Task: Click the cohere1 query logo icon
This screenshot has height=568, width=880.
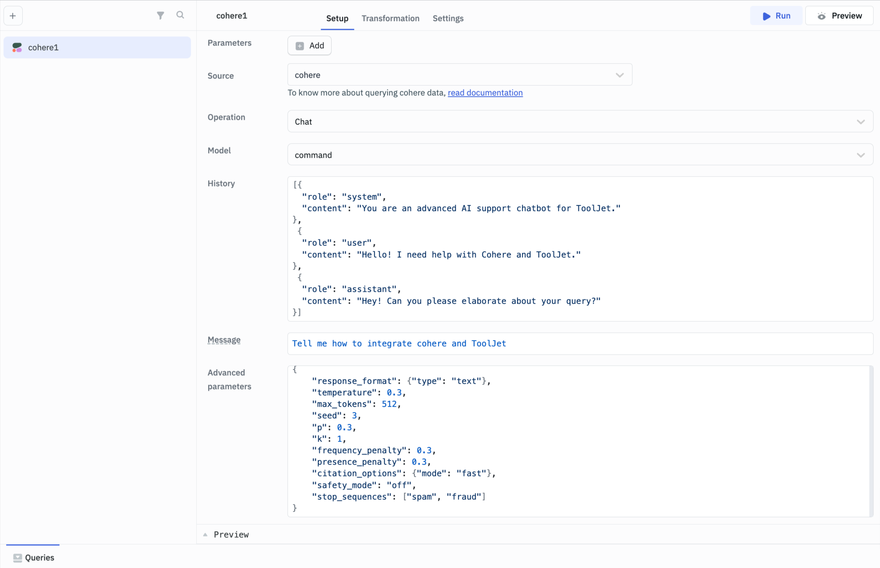Action: click(x=17, y=47)
